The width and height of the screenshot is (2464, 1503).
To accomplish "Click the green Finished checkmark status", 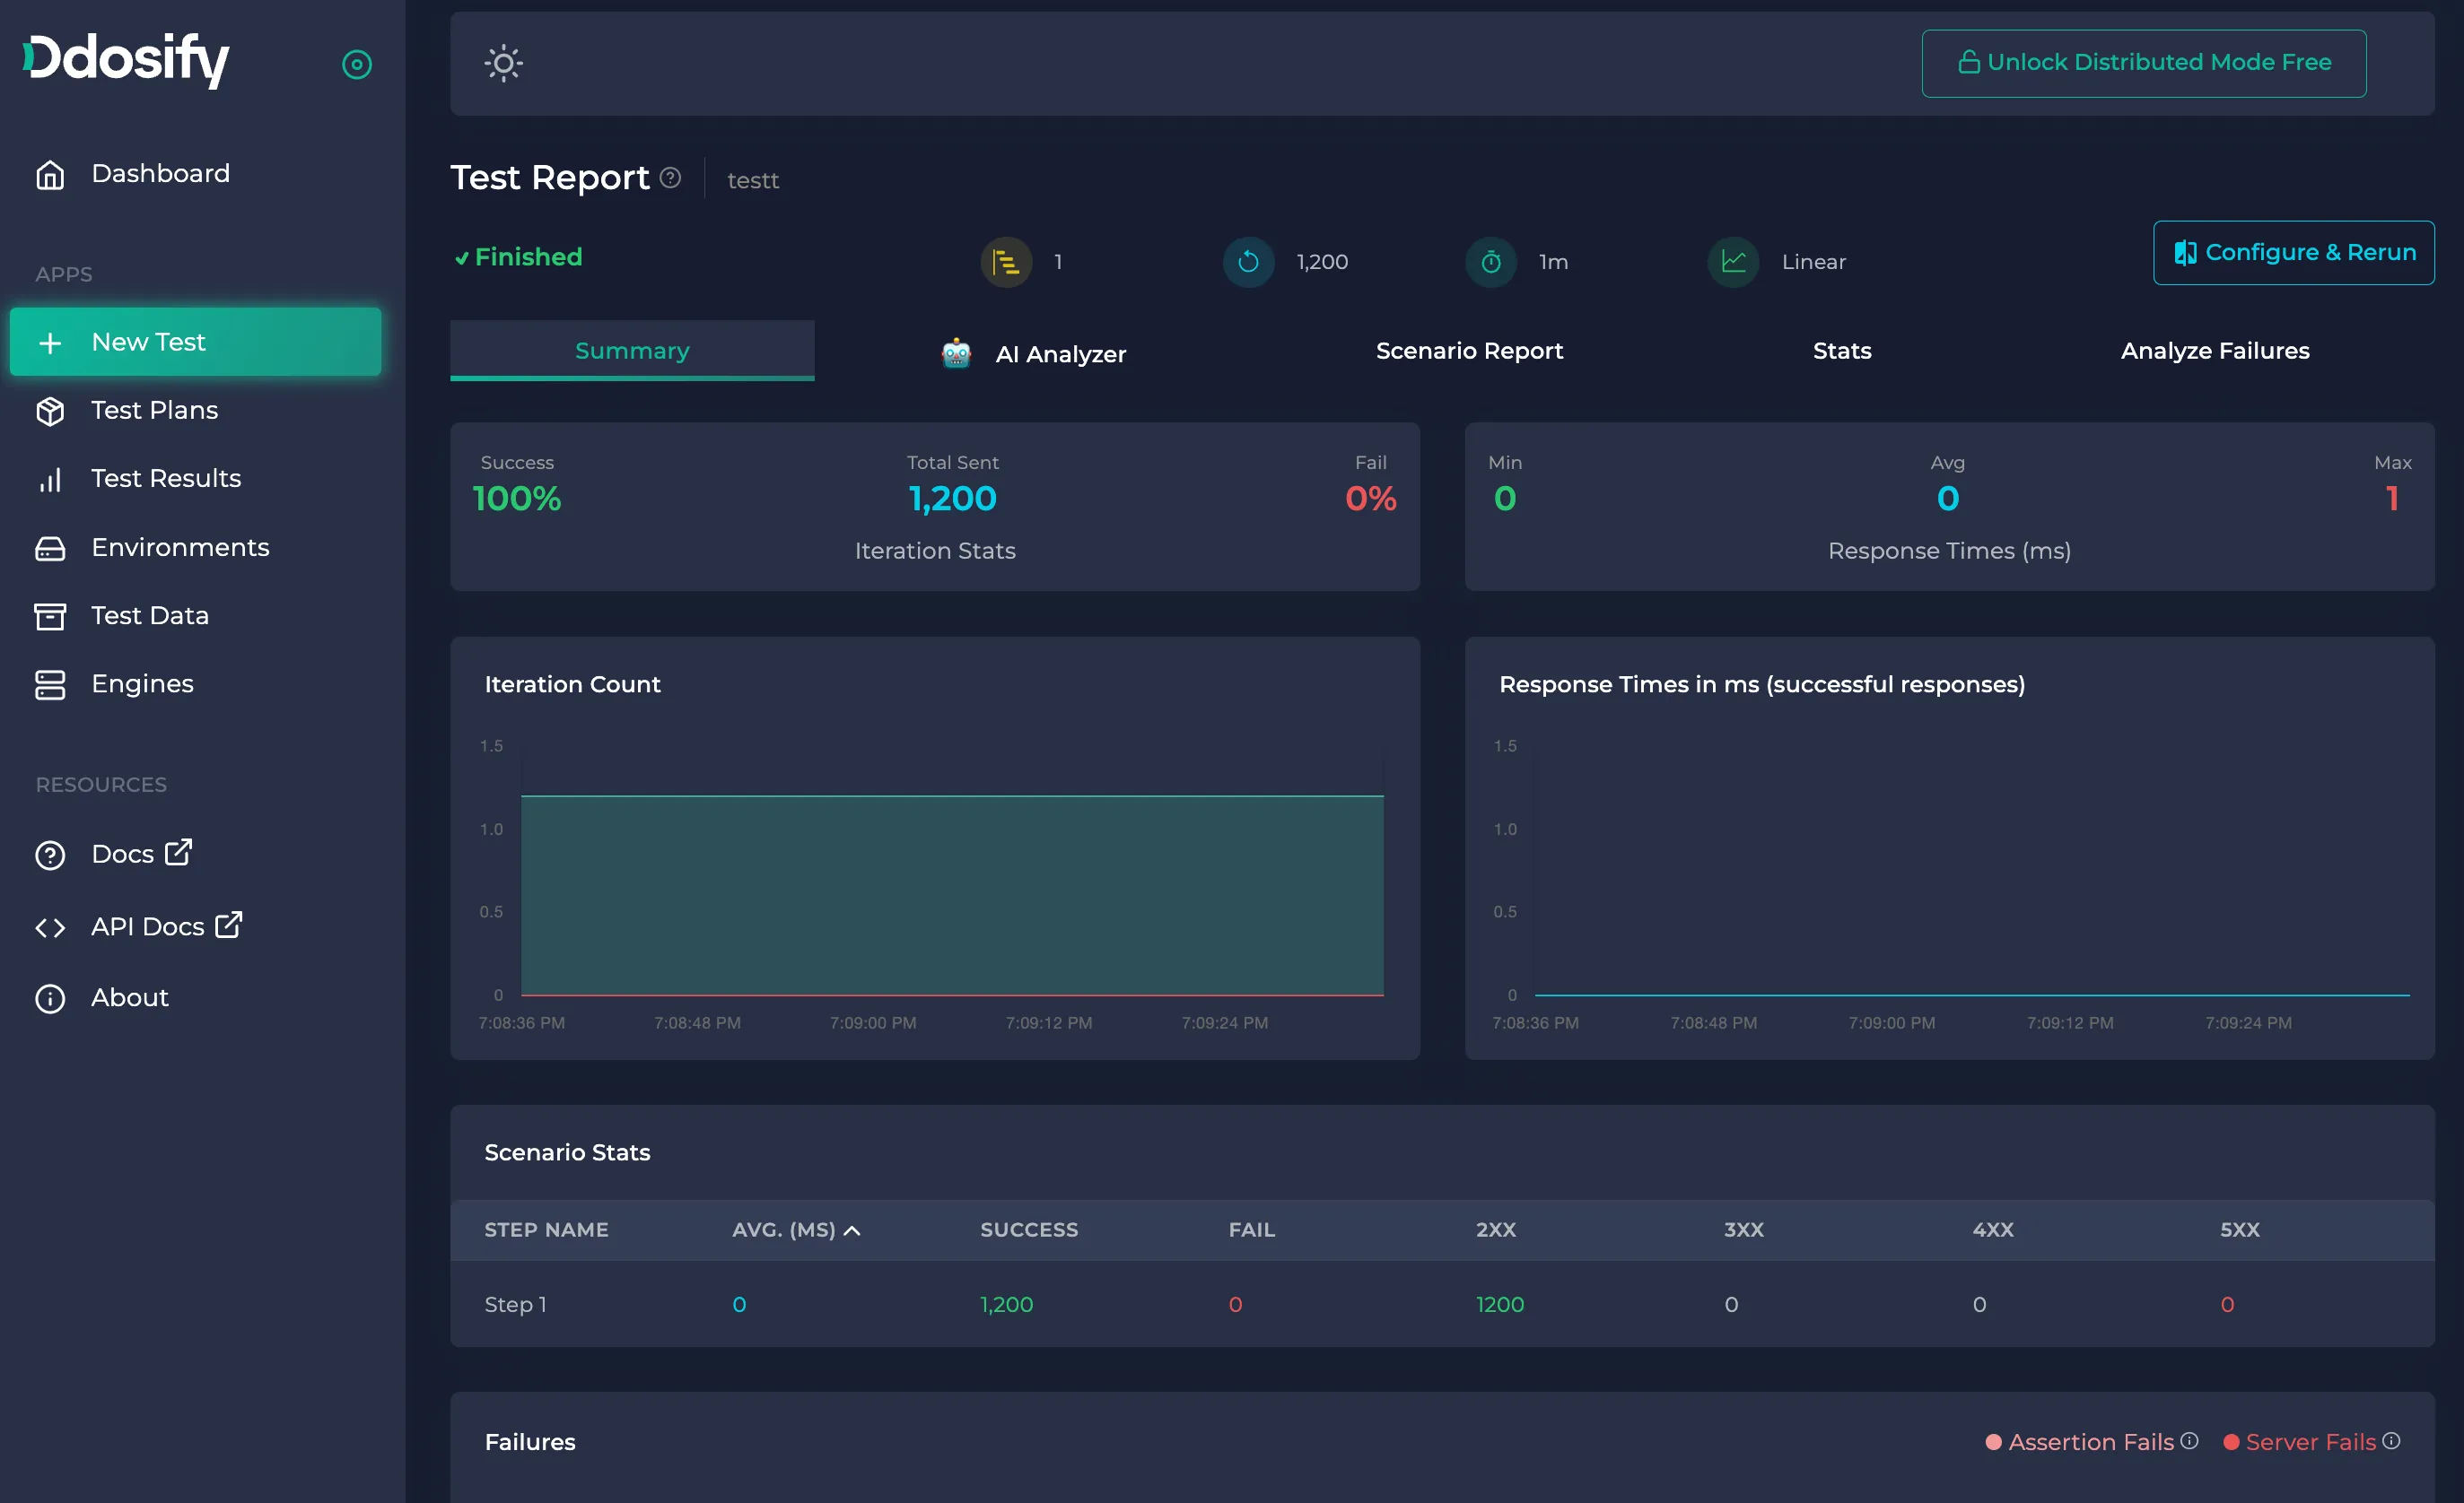I will (x=518, y=256).
